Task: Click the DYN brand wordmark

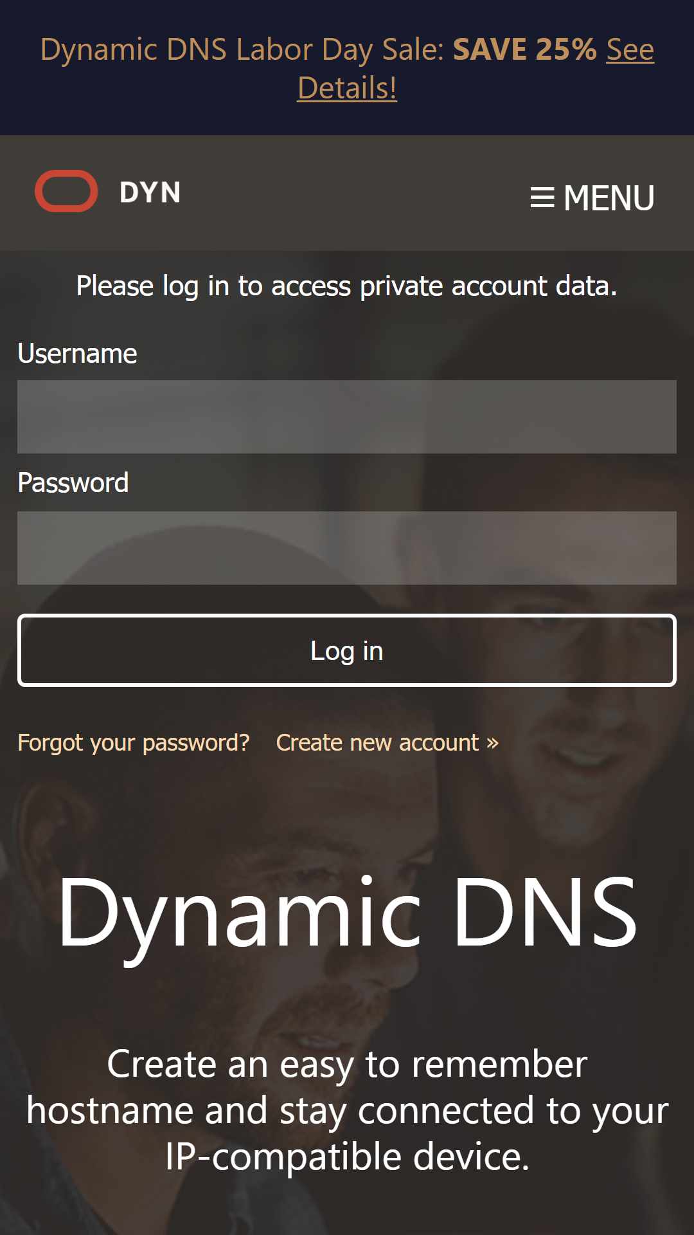Action: coord(150,192)
